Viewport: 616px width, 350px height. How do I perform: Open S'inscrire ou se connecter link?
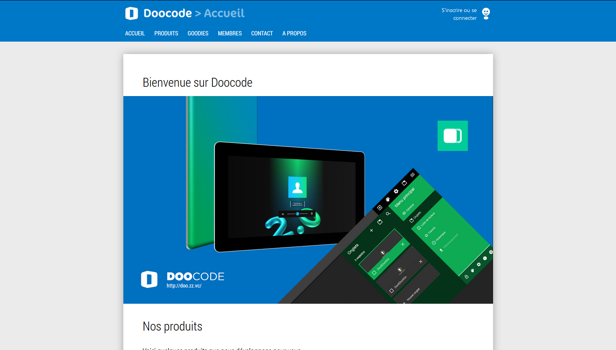[459, 14]
